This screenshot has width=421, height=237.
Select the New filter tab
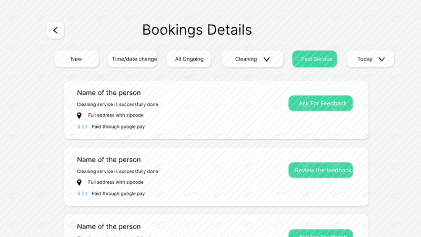(x=76, y=59)
